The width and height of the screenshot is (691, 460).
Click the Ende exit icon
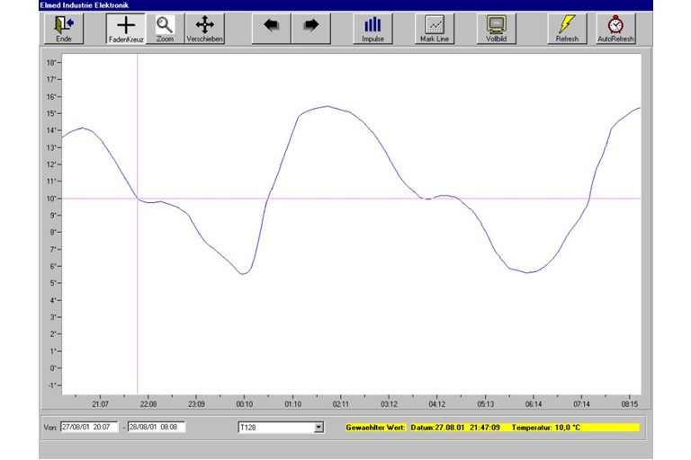point(64,29)
